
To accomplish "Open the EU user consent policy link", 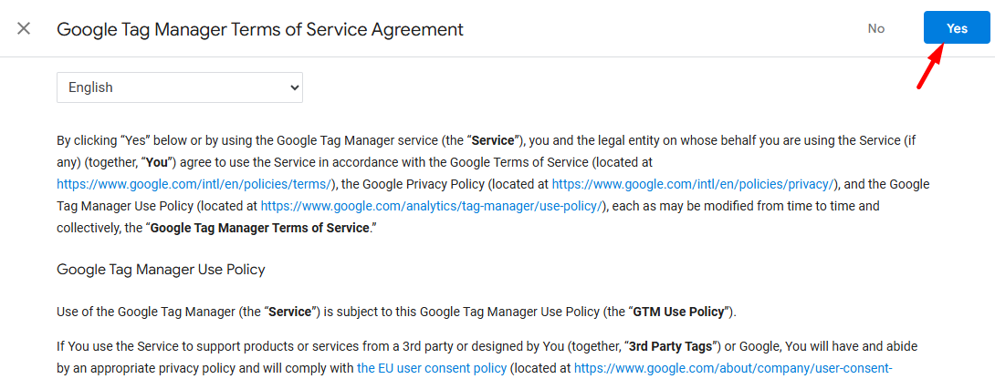I will coord(432,367).
